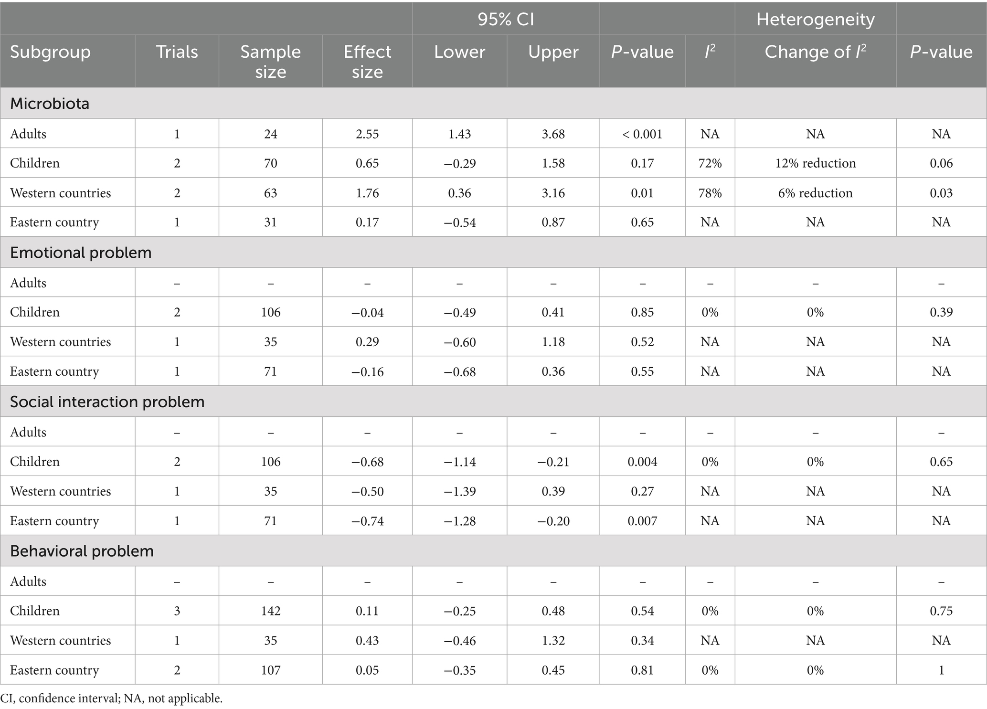Select the Social interaction problem section heading
Image resolution: width=987 pixels, height=709 pixels.
(107, 402)
